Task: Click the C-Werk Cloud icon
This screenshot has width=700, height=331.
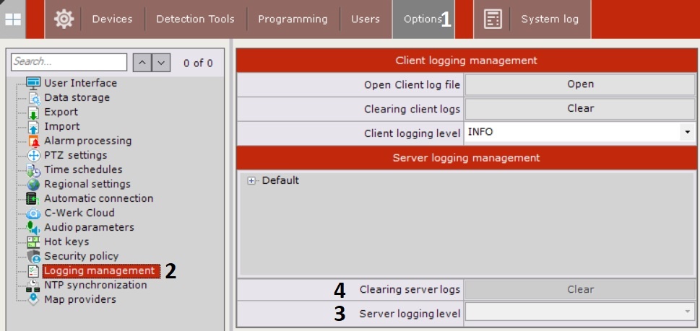Action: click(x=33, y=213)
